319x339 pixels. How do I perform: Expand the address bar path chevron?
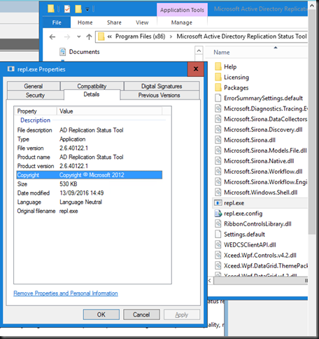[110, 36]
